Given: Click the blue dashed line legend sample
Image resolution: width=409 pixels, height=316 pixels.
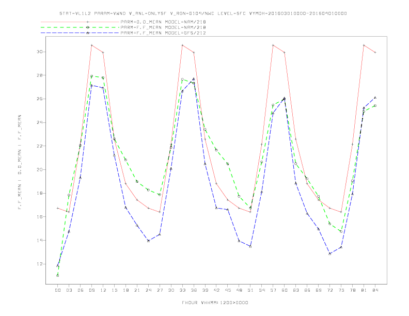Looking at the screenshot, I should click(x=80, y=33).
